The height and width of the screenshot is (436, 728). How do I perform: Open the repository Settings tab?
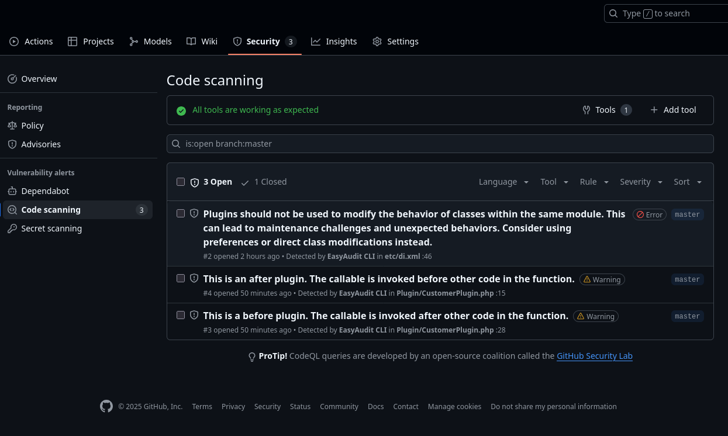pyautogui.click(x=395, y=41)
